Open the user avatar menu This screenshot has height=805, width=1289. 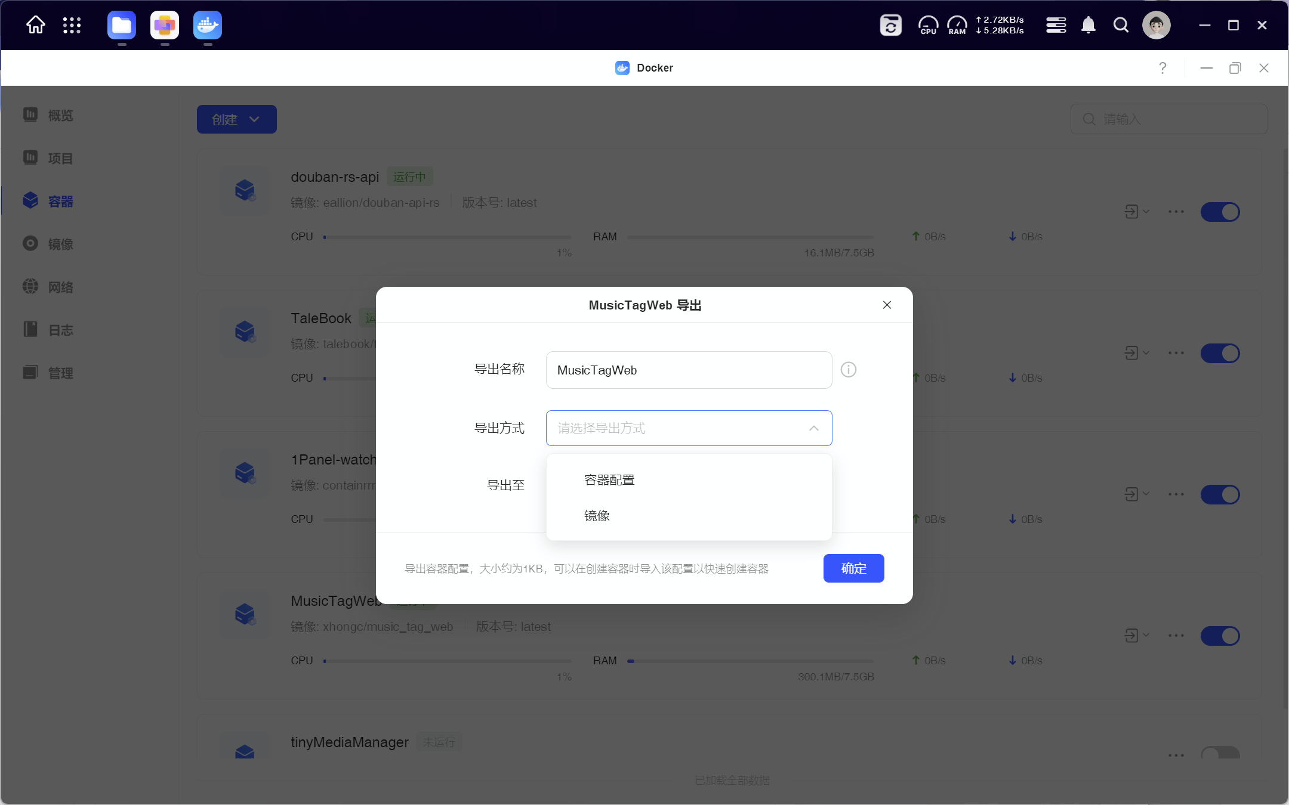tap(1157, 25)
